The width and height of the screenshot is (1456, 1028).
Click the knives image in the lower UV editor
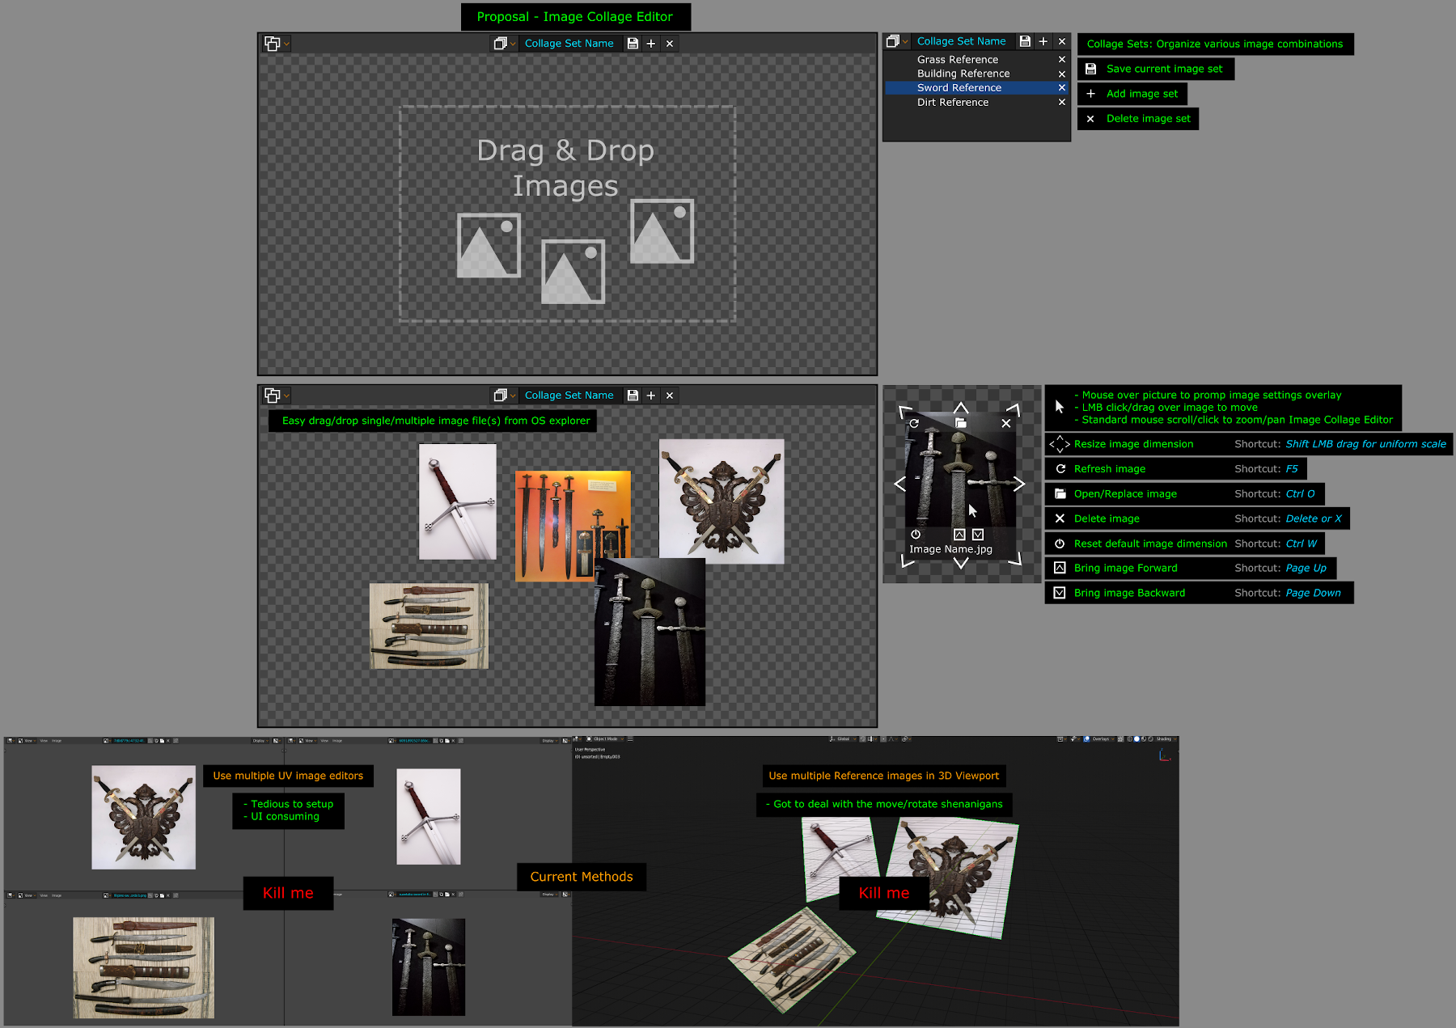coord(144,967)
